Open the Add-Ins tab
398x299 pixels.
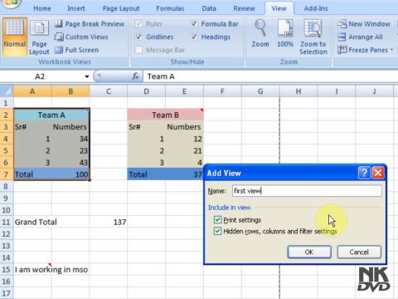(316, 8)
